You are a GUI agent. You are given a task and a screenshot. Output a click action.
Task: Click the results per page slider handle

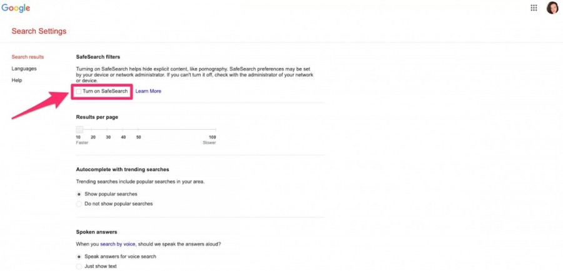[79, 129]
